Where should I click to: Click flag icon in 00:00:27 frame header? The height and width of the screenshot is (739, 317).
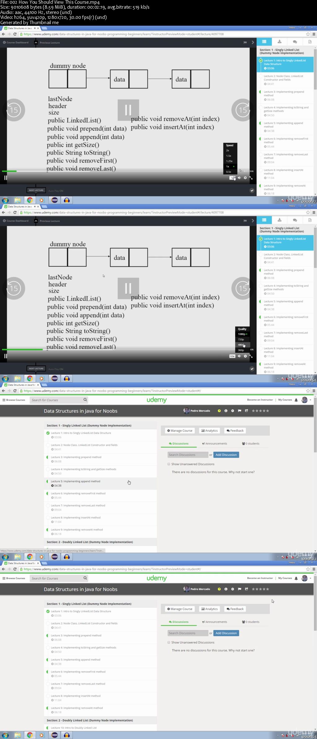(245, 42)
